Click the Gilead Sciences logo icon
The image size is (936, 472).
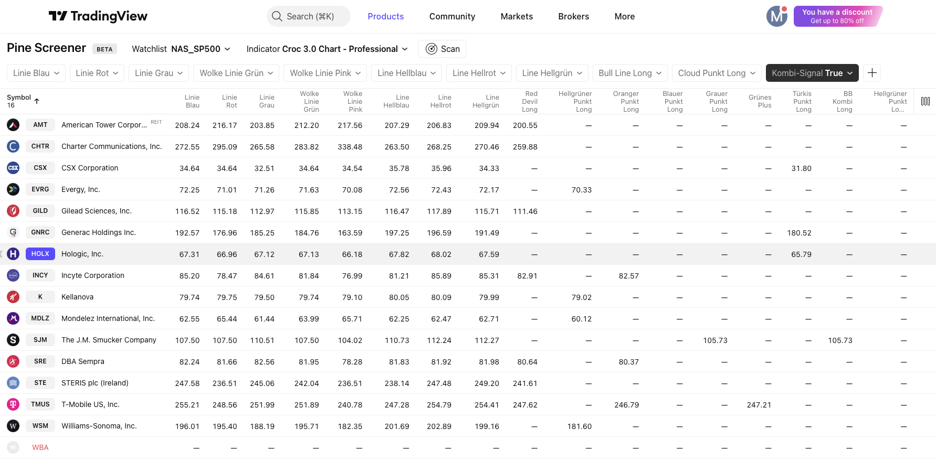[13, 211]
